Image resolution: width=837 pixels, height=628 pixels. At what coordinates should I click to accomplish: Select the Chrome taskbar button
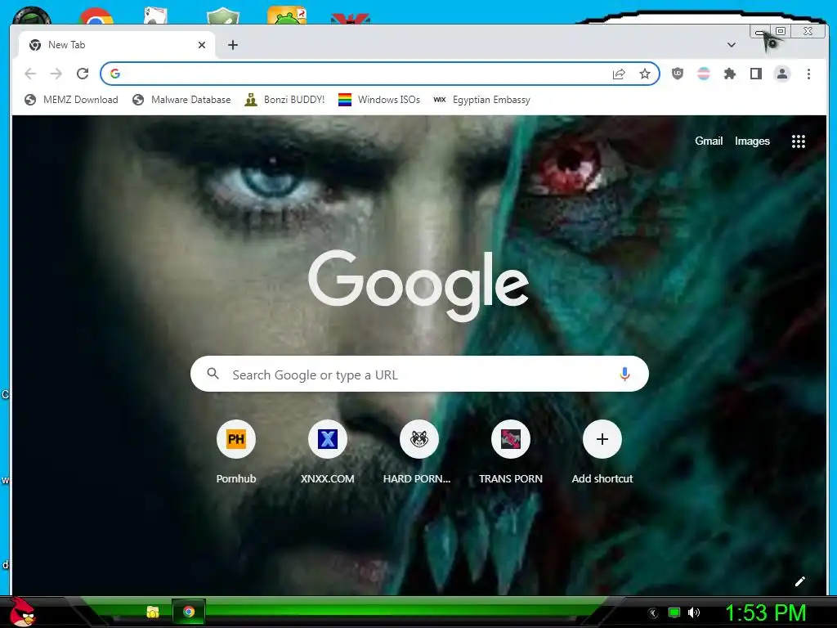tap(189, 612)
